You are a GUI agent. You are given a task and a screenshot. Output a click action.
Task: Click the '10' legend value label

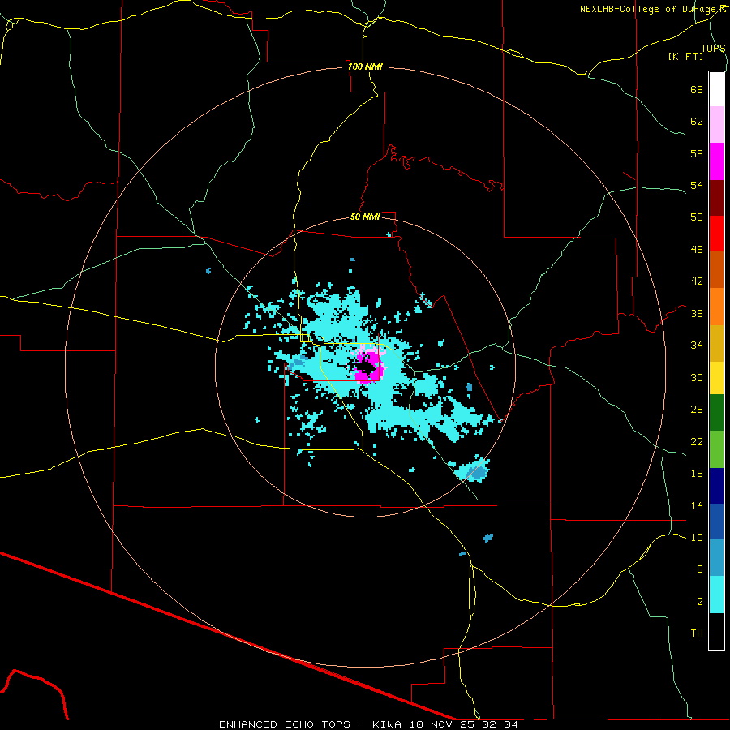(697, 537)
